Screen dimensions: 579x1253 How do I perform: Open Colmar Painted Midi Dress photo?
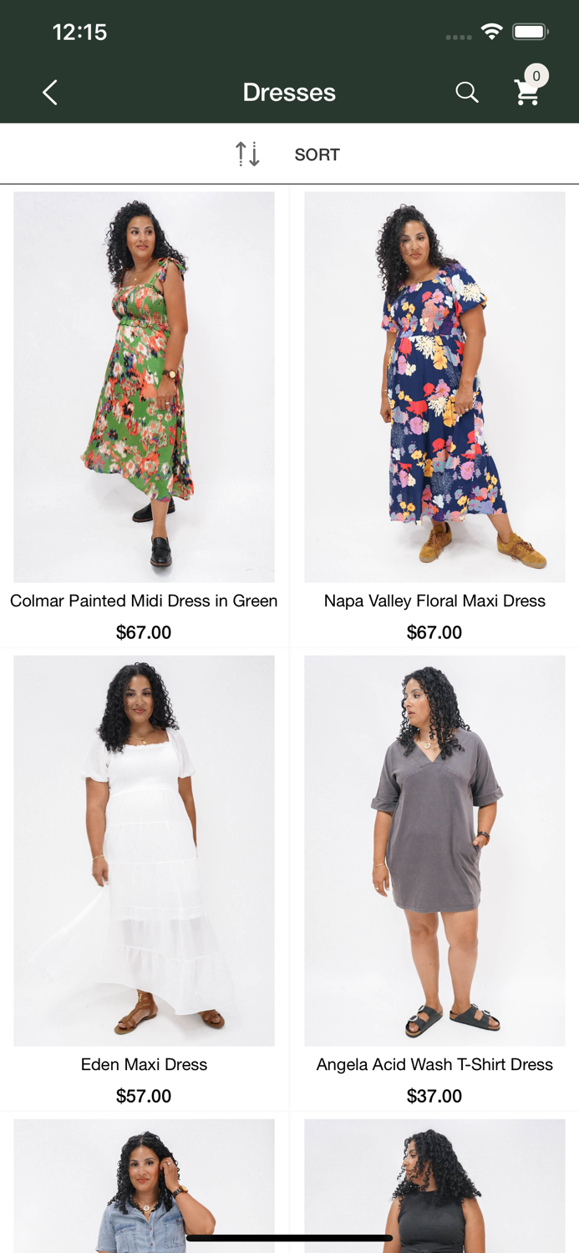pos(144,387)
